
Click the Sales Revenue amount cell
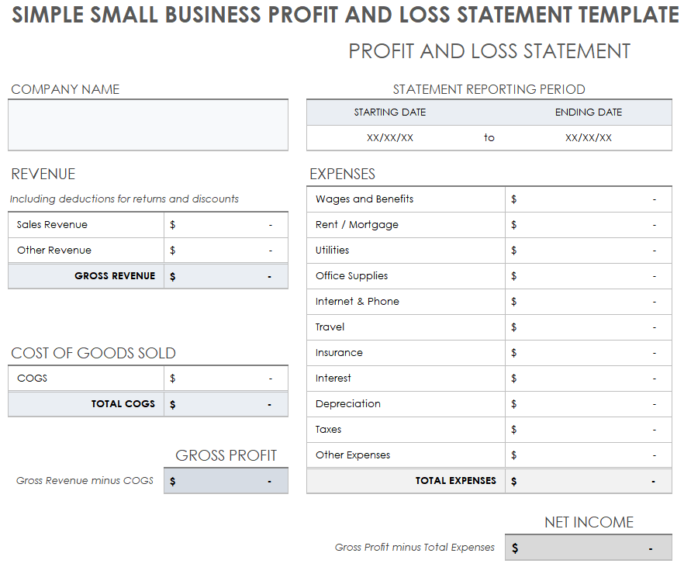pos(225,225)
